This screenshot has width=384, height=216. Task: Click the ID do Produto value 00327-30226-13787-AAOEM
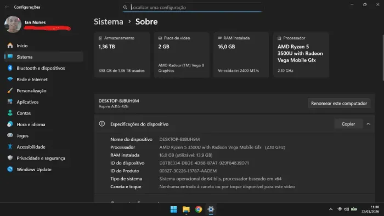tap(188, 170)
